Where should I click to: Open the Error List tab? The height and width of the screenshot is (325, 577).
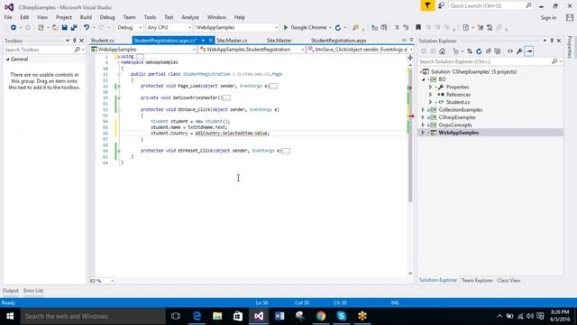click(33, 291)
